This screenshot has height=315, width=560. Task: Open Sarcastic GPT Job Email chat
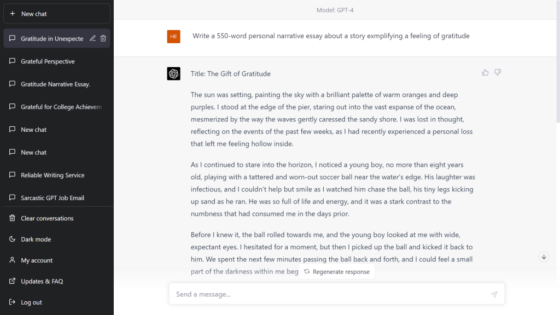52,198
